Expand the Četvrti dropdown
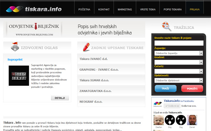 click(179, 71)
